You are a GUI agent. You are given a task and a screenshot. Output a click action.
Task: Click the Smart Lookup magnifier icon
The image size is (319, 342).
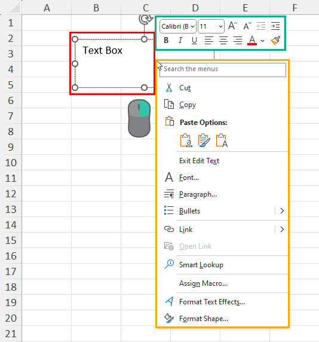click(x=169, y=264)
